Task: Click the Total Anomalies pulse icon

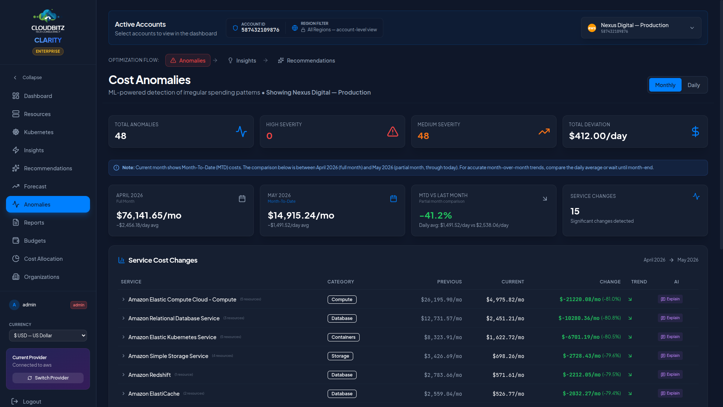Action: tap(241, 132)
